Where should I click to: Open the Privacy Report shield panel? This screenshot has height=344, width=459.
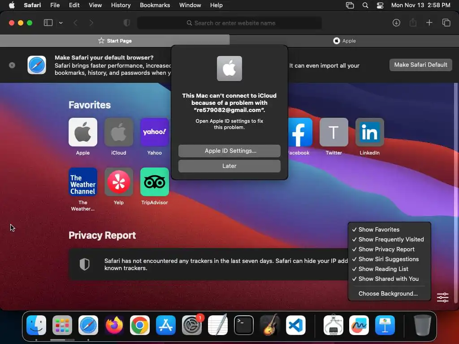point(85,264)
